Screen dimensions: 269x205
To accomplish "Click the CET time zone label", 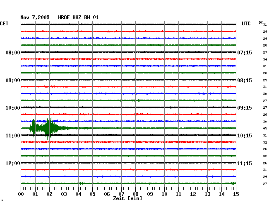I will tap(4, 24).
